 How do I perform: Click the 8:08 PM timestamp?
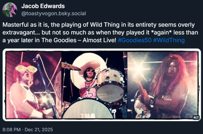pyautogui.click(x=12, y=128)
